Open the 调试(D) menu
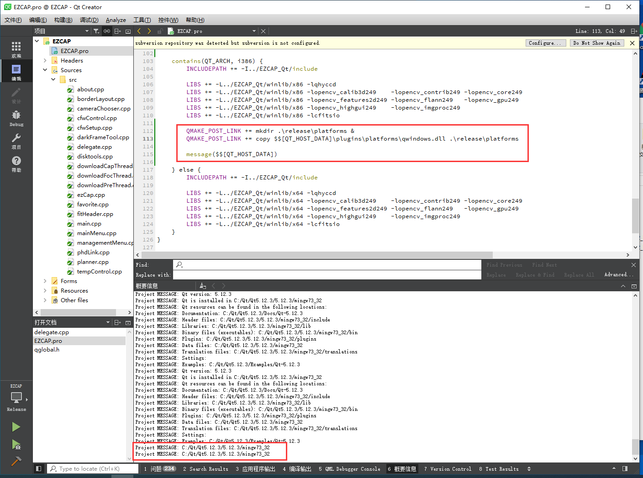The image size is (643, 478). coord(89,20)
